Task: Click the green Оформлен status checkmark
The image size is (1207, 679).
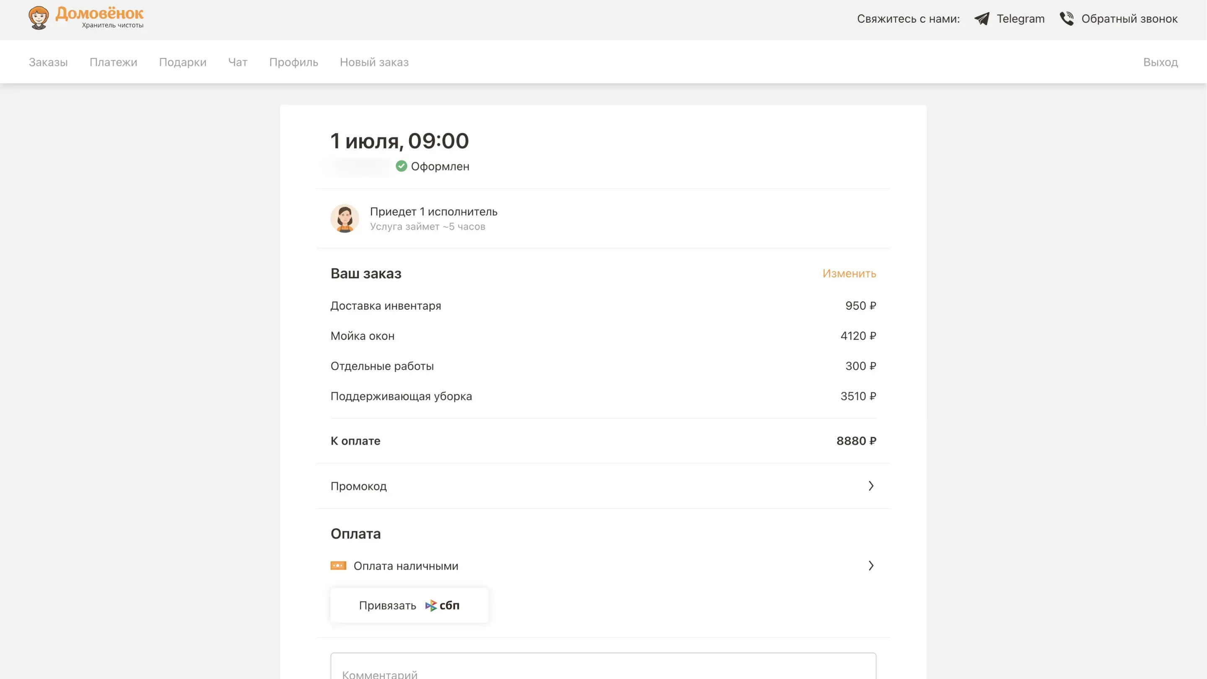Action: [401, 166]
